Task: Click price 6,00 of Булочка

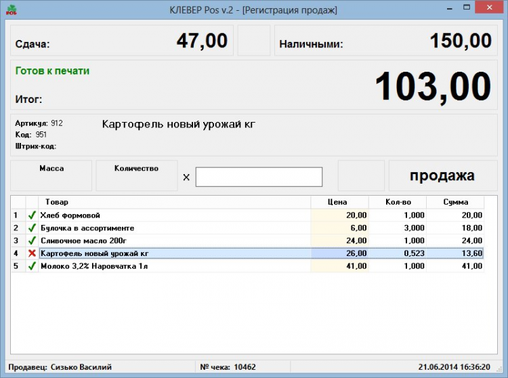Action: click(358, 228)
